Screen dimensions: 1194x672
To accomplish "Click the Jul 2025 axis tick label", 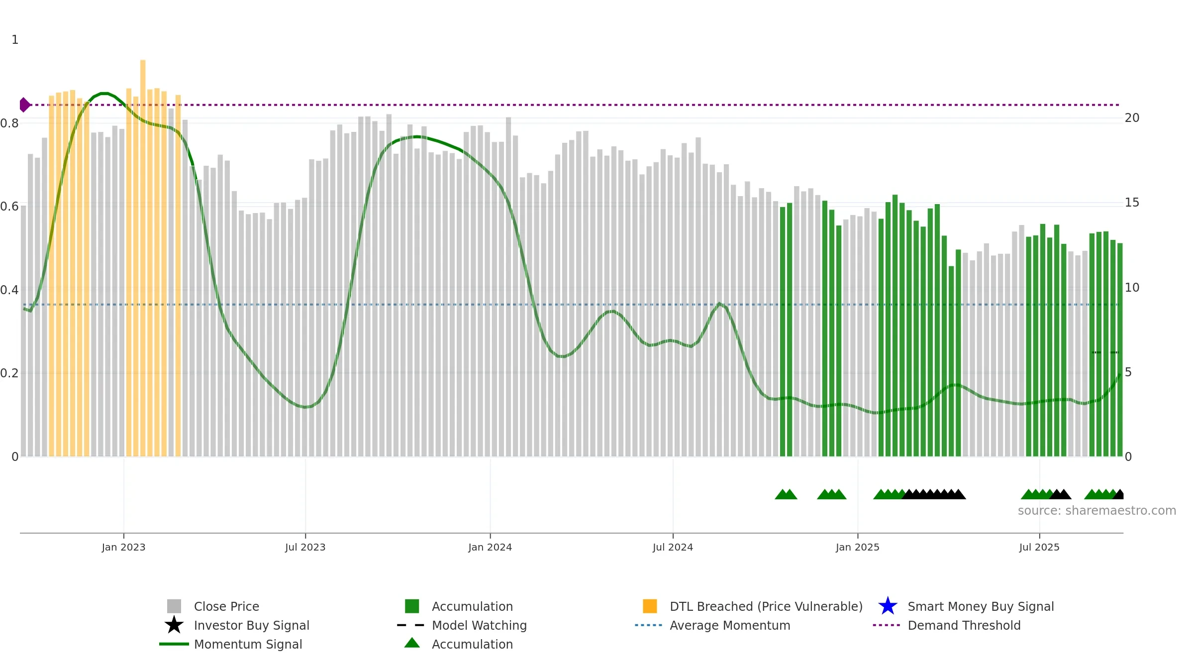I will [x=1039, y=548].
